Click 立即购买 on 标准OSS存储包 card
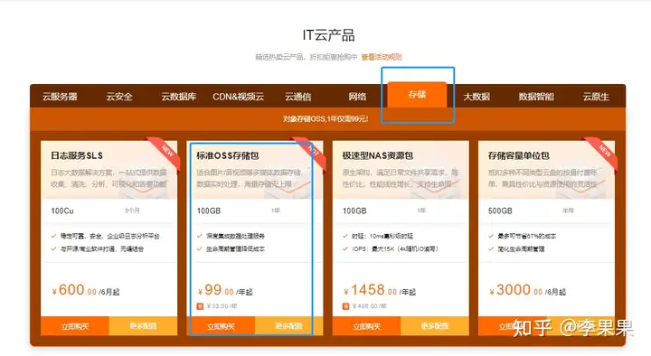The height and width of the screenshot is (356, 651). click(221, 326)
